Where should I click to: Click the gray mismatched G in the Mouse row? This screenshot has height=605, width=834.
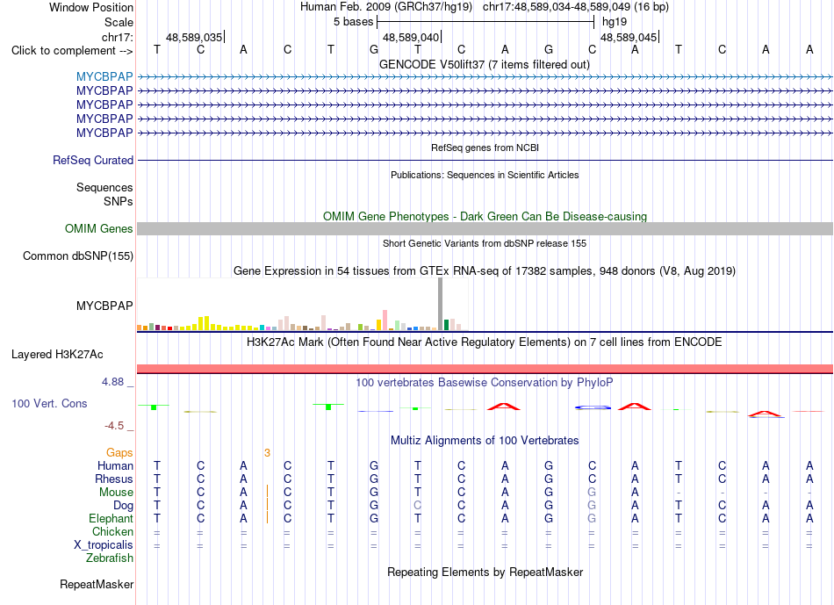[592, 493]
